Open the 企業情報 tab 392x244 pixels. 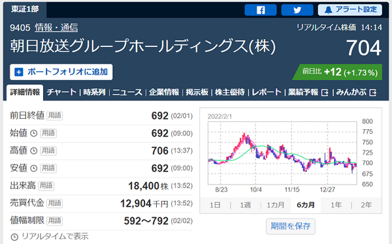(164, 93)
